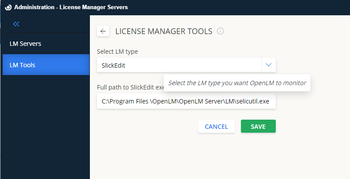
Task: Click the LICENSE MANAGER TOOLS heading text
Action: tap(164, 31)
